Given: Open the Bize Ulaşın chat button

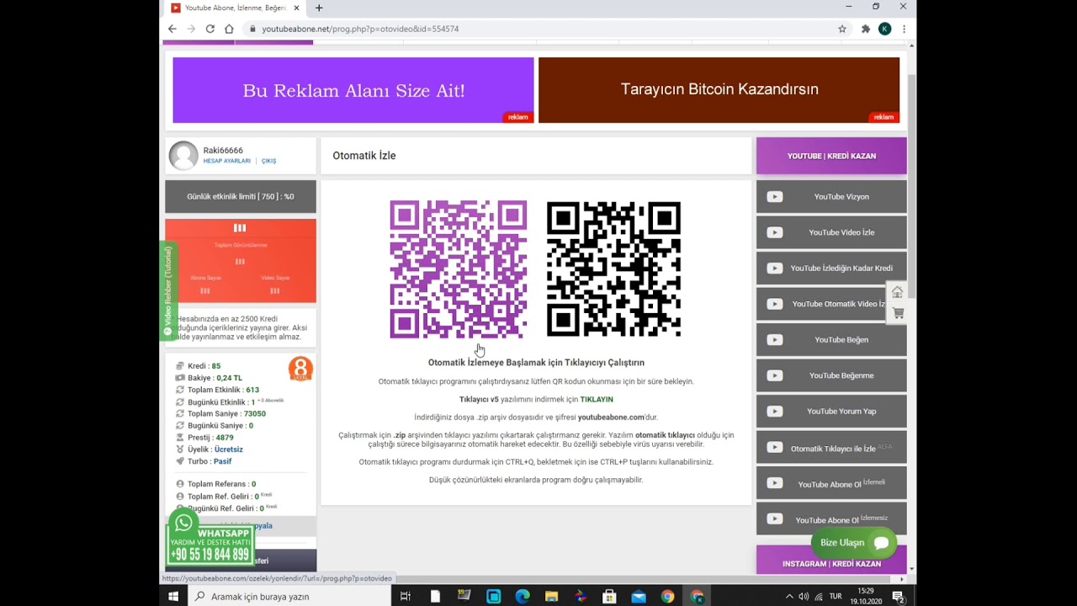Looking at the screenshot, I should pos(854,543).
